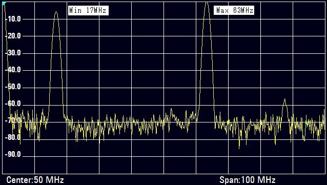327x185 pixels.
Task: Click the cyan triangle marker in top-left corner
Action: point(4,4)
